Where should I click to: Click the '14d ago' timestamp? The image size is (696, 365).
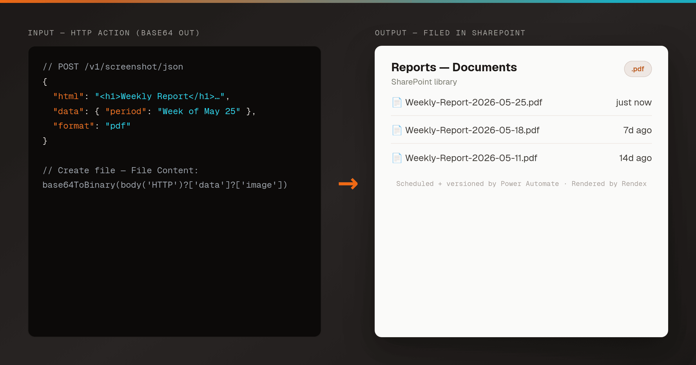(635, 158)
